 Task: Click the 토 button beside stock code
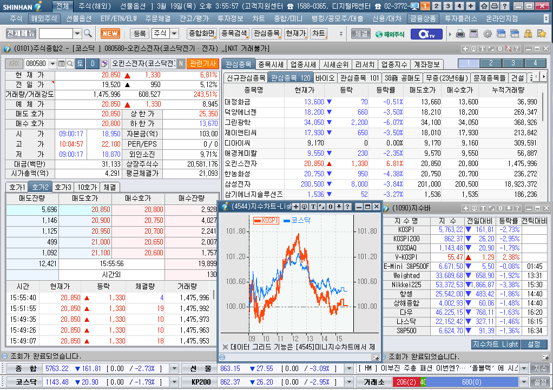pyautogui.click(x=80, y=63)
